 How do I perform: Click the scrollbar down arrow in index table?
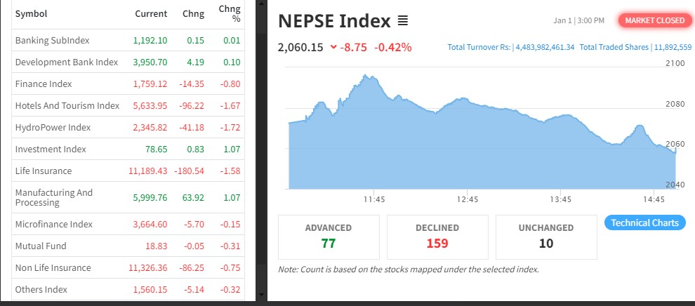click(x=261, y=294)
